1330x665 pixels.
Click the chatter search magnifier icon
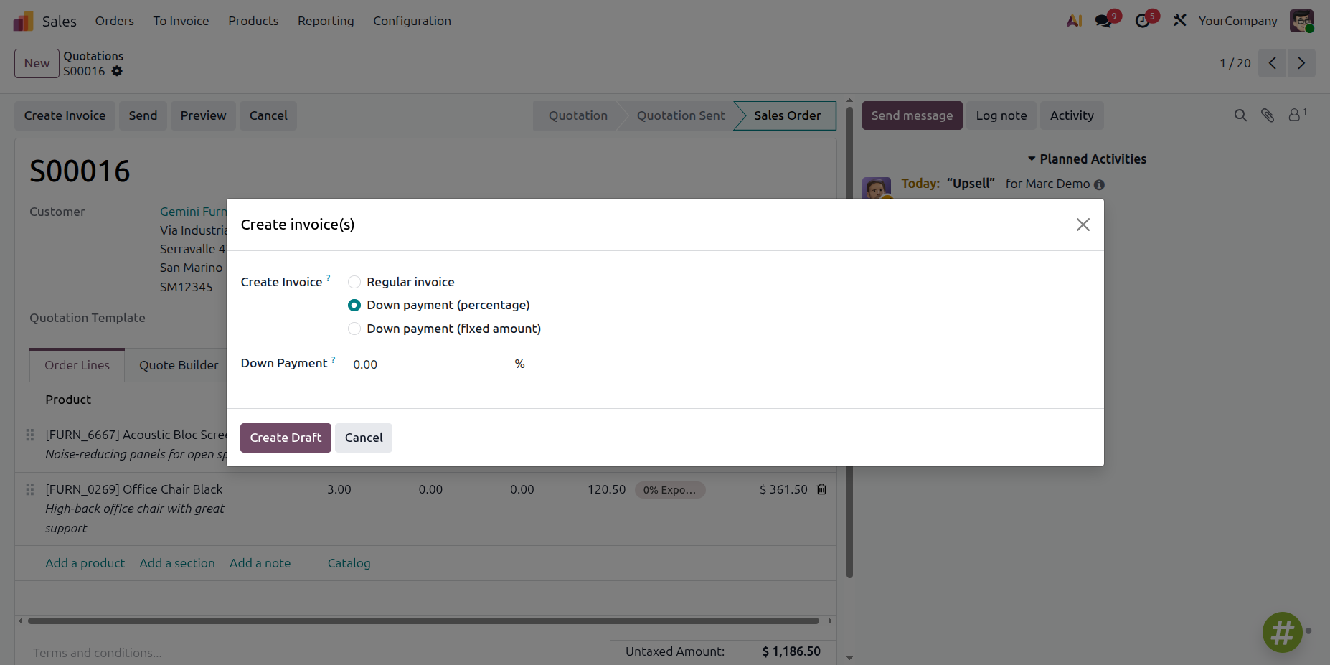pyautogui.click(x=1240, y=115)
